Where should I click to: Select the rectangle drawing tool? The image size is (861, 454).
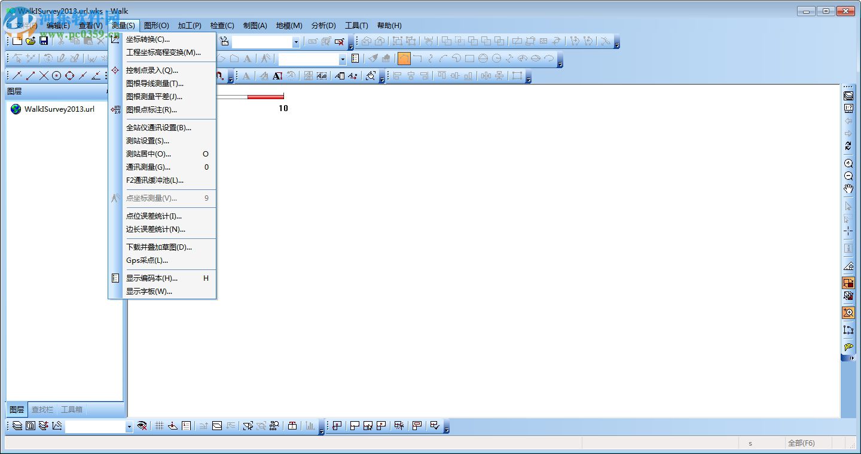(470, 59)
